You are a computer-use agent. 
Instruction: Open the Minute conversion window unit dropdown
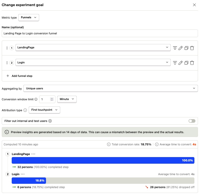coord(67,99)
